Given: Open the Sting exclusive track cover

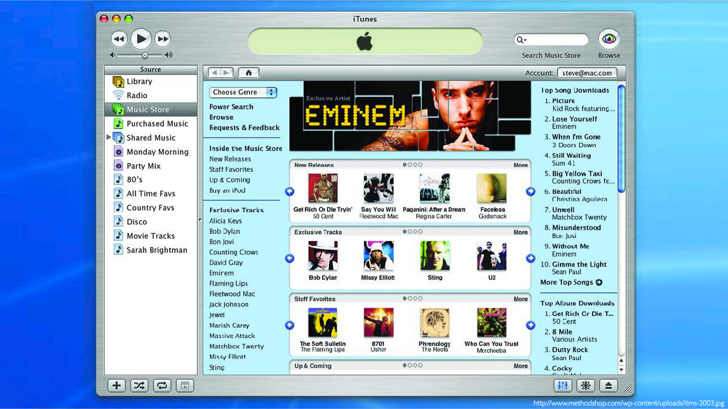Looking at the screenshot, I should click(x=435, y=256).
